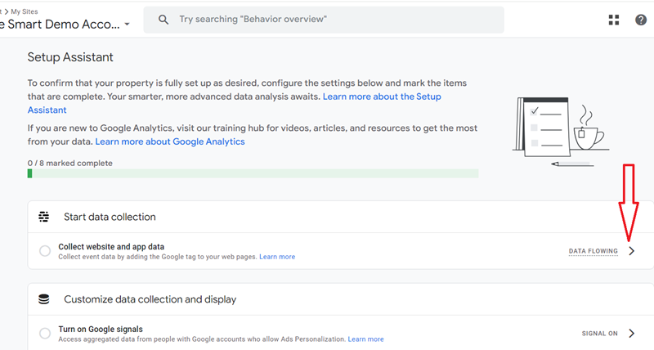Mark Turn on Google signals complete
This screenshot has height=350, width=654.
click(x=45, y=334)
